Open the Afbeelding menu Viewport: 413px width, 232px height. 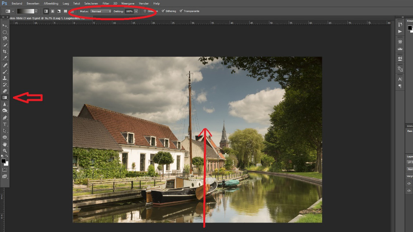point(51,3)
